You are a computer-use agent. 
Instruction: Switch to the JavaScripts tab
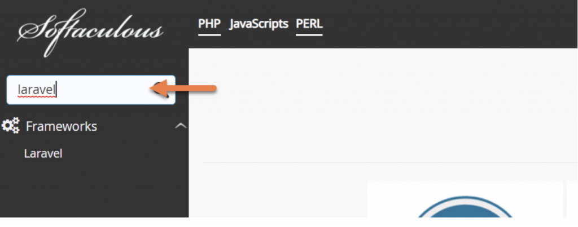[259, 24]
